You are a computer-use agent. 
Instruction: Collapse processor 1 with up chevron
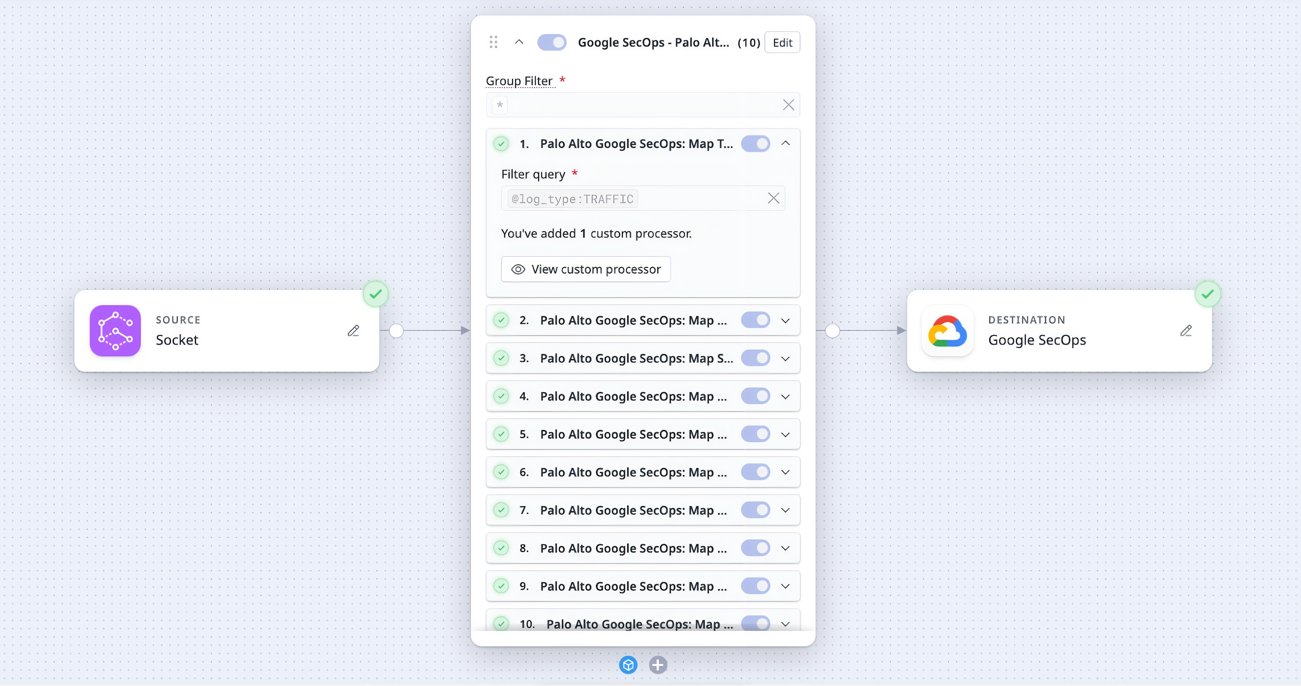click(785, 144)
